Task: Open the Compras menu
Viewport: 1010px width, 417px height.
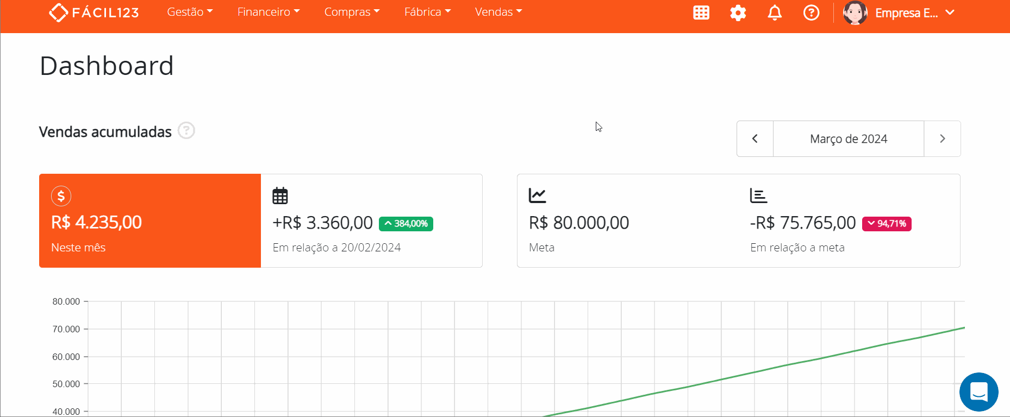Action: (x=352, y=12)
